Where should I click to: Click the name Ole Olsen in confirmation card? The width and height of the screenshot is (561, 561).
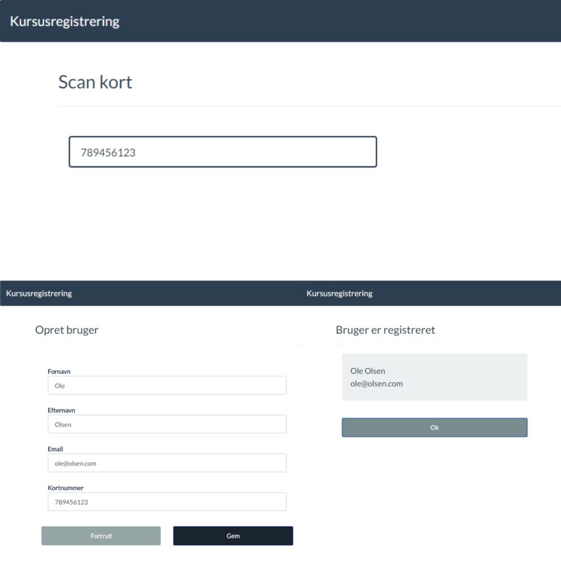pos(368,371)
